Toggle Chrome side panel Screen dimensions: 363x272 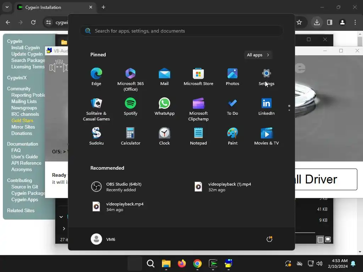coord(329,22)
